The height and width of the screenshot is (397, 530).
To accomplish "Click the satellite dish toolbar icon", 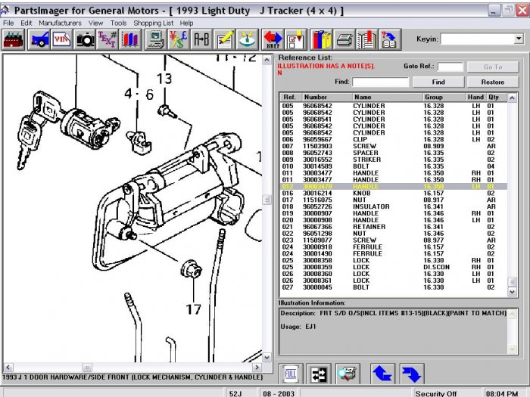I will click(x=248, y=39).
